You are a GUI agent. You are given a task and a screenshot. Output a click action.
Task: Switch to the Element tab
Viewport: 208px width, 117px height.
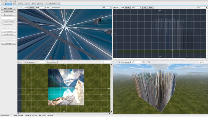point(20,4)
